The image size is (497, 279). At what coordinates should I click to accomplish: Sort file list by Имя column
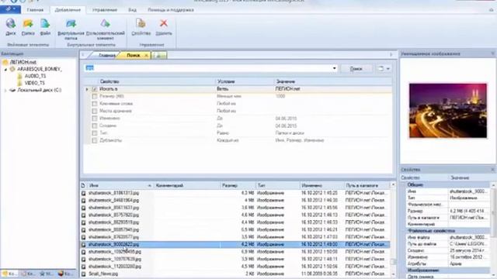120,185
